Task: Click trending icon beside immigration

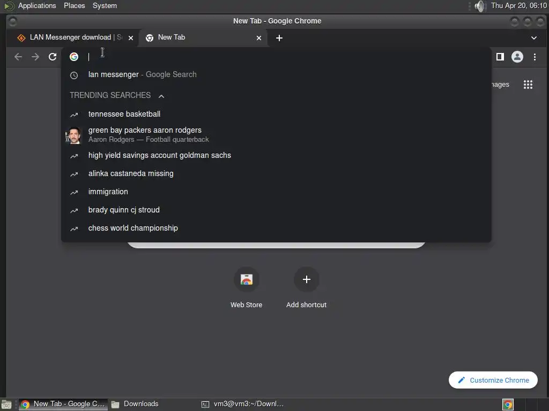Action: pyautogui.click(x=74, y=192)
